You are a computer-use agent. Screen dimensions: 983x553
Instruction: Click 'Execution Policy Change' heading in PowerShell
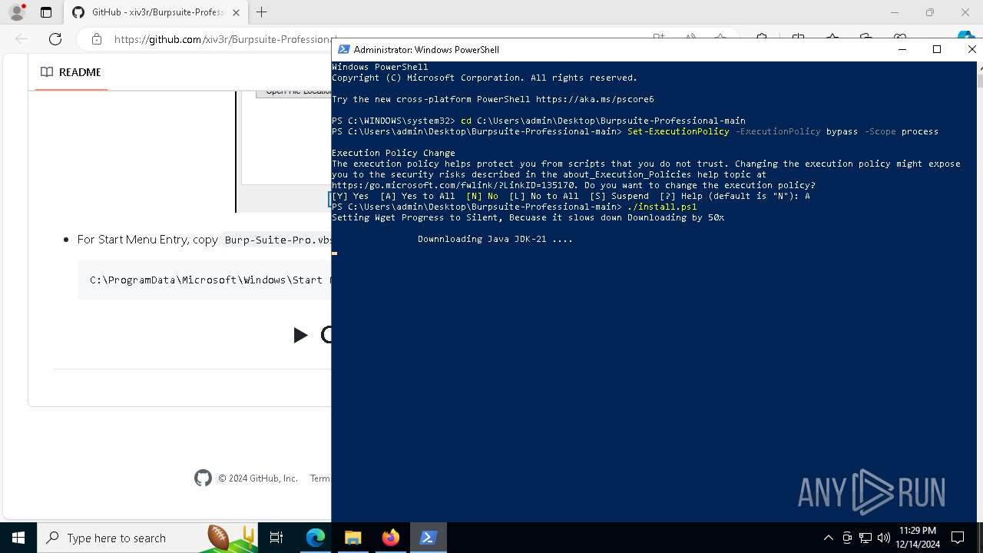point(393,153)
